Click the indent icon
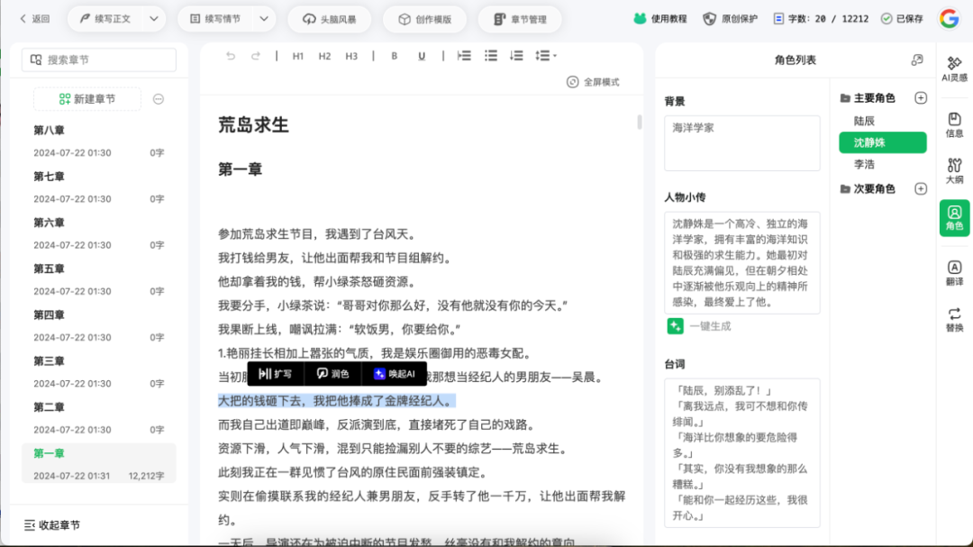973x547 pixels. [x=464, y=56]
